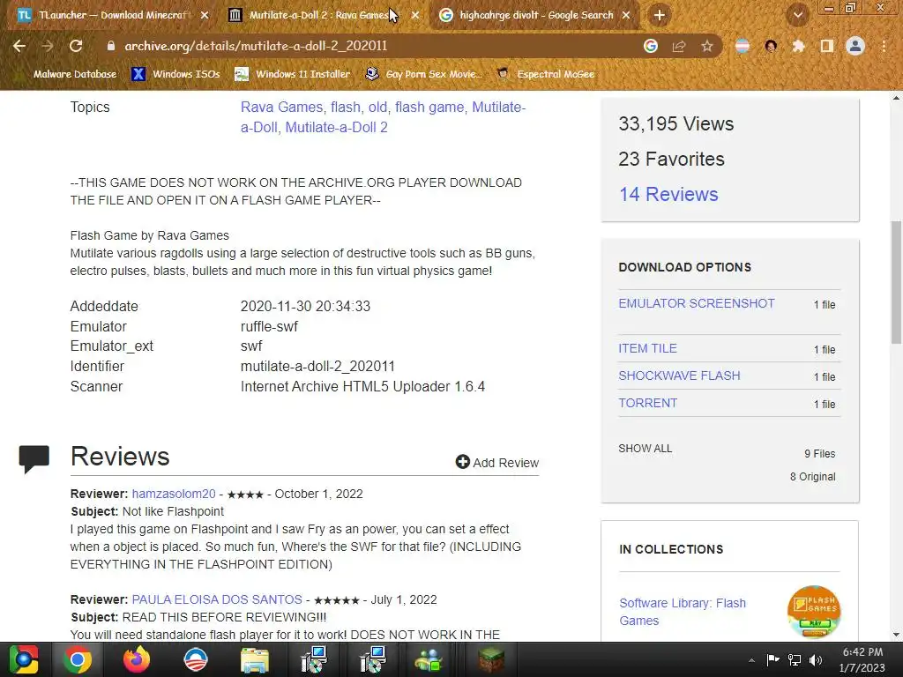Open the volume speaker tray icon
Viewport: 903px width, 677px height.
(816, 659)
